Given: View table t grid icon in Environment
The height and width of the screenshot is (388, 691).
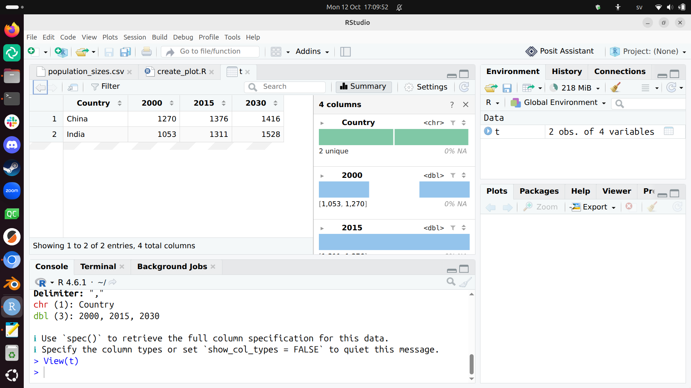Looking at the screenshot, I should 669,131.
